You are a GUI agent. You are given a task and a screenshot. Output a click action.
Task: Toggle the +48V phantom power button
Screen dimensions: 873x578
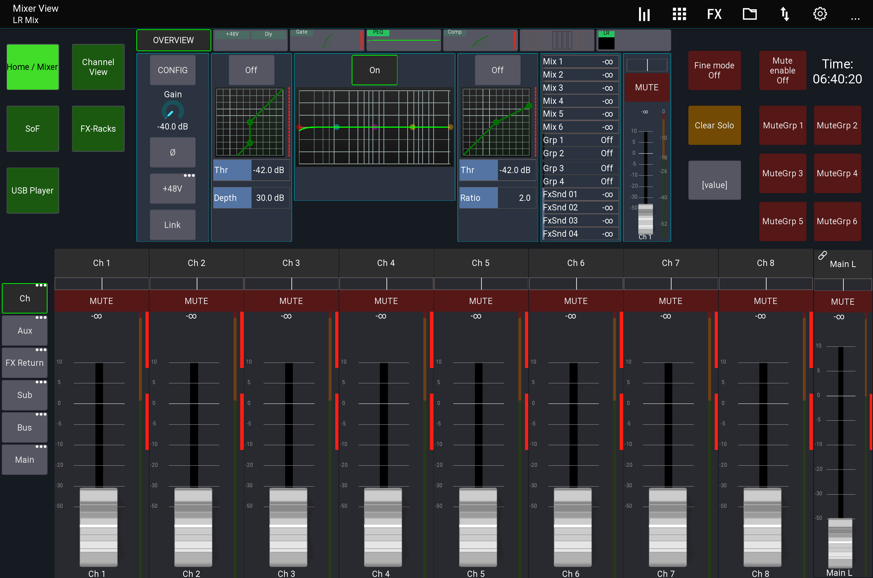(x=171, y=188)
